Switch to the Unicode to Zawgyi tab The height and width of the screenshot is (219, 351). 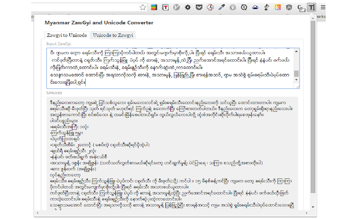click(x=113, y=35)
